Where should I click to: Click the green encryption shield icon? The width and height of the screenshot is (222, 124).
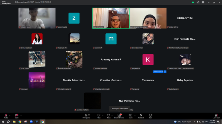click(193, 2)
